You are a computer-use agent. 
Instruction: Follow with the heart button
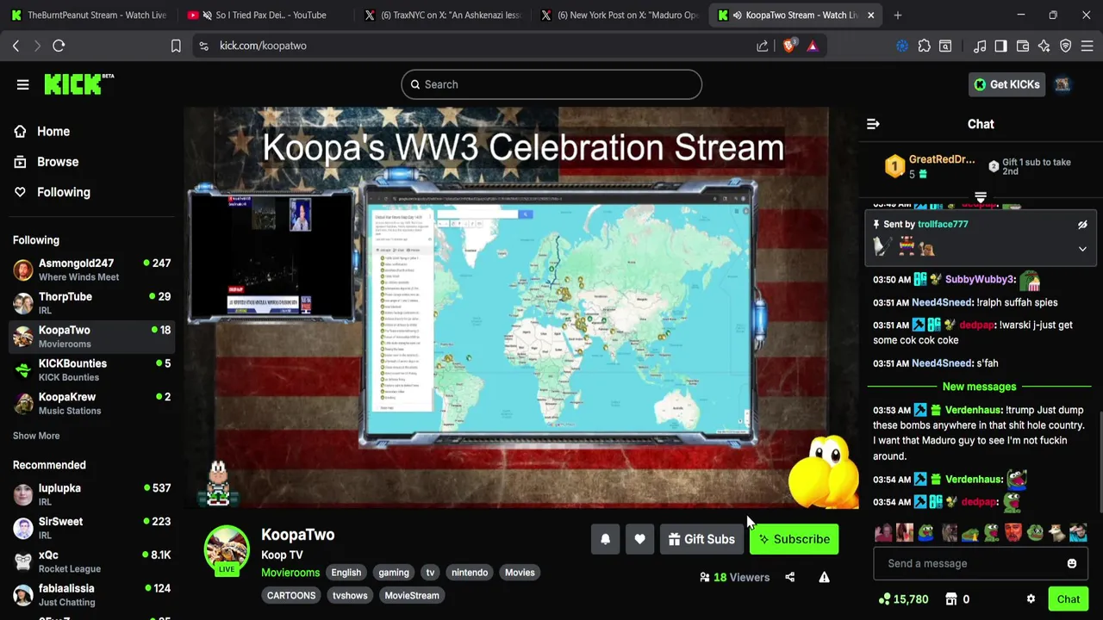tap(639, 539)
